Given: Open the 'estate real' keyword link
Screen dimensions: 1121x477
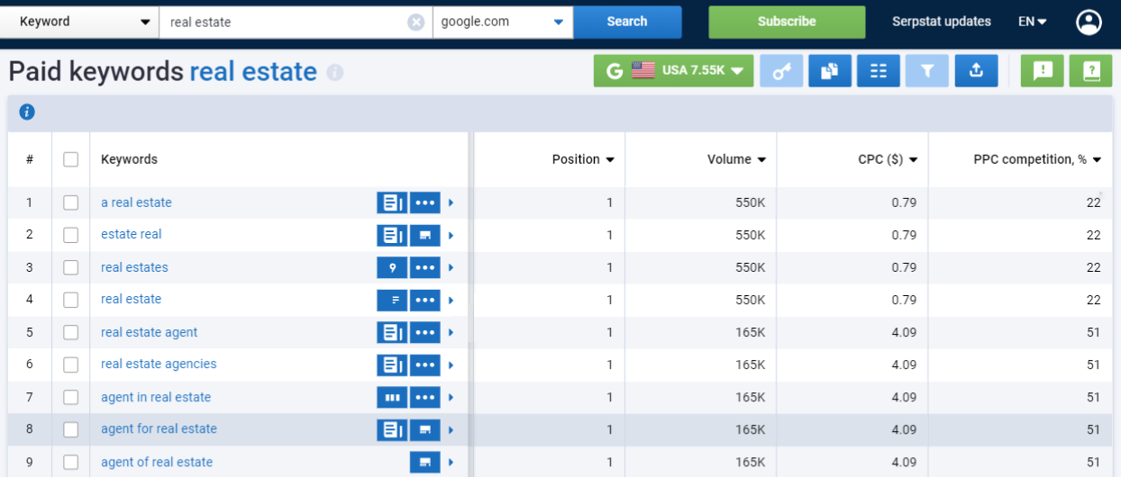Looking at the screenshot, I should [x=132, y=234].
